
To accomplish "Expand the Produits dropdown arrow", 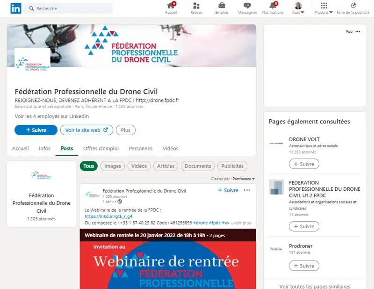I will pos(331,13).
